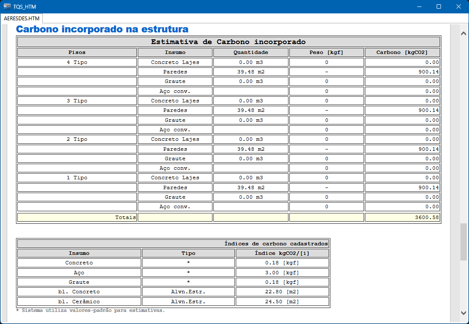The image size is (469, 324).
Task: Click the scroll up arrow of the scrollbar
Action: click(463, 33)
